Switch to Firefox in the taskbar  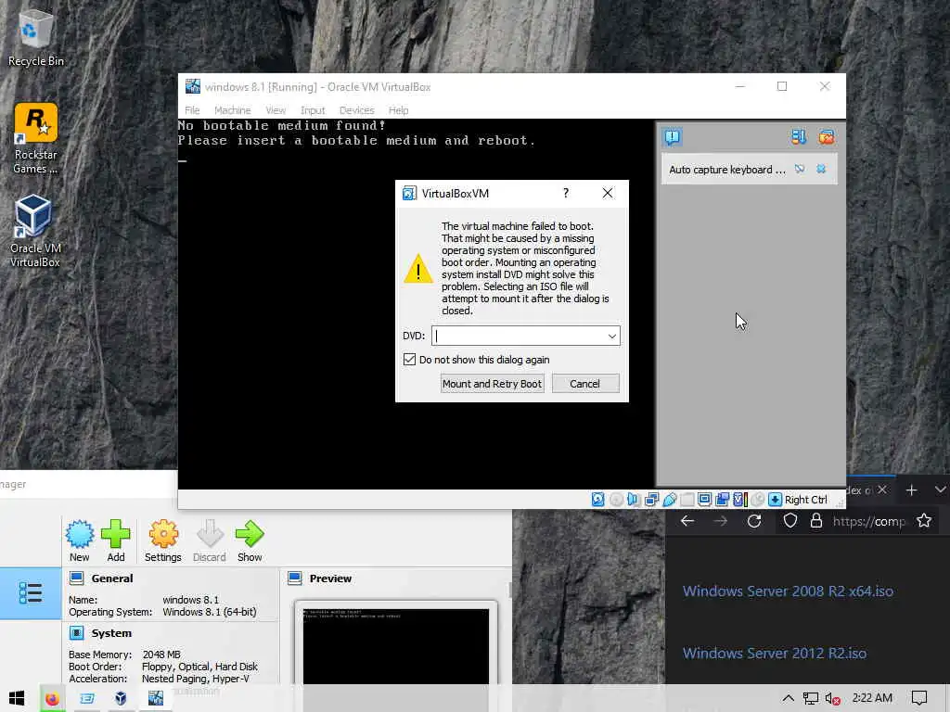[52, 698]
